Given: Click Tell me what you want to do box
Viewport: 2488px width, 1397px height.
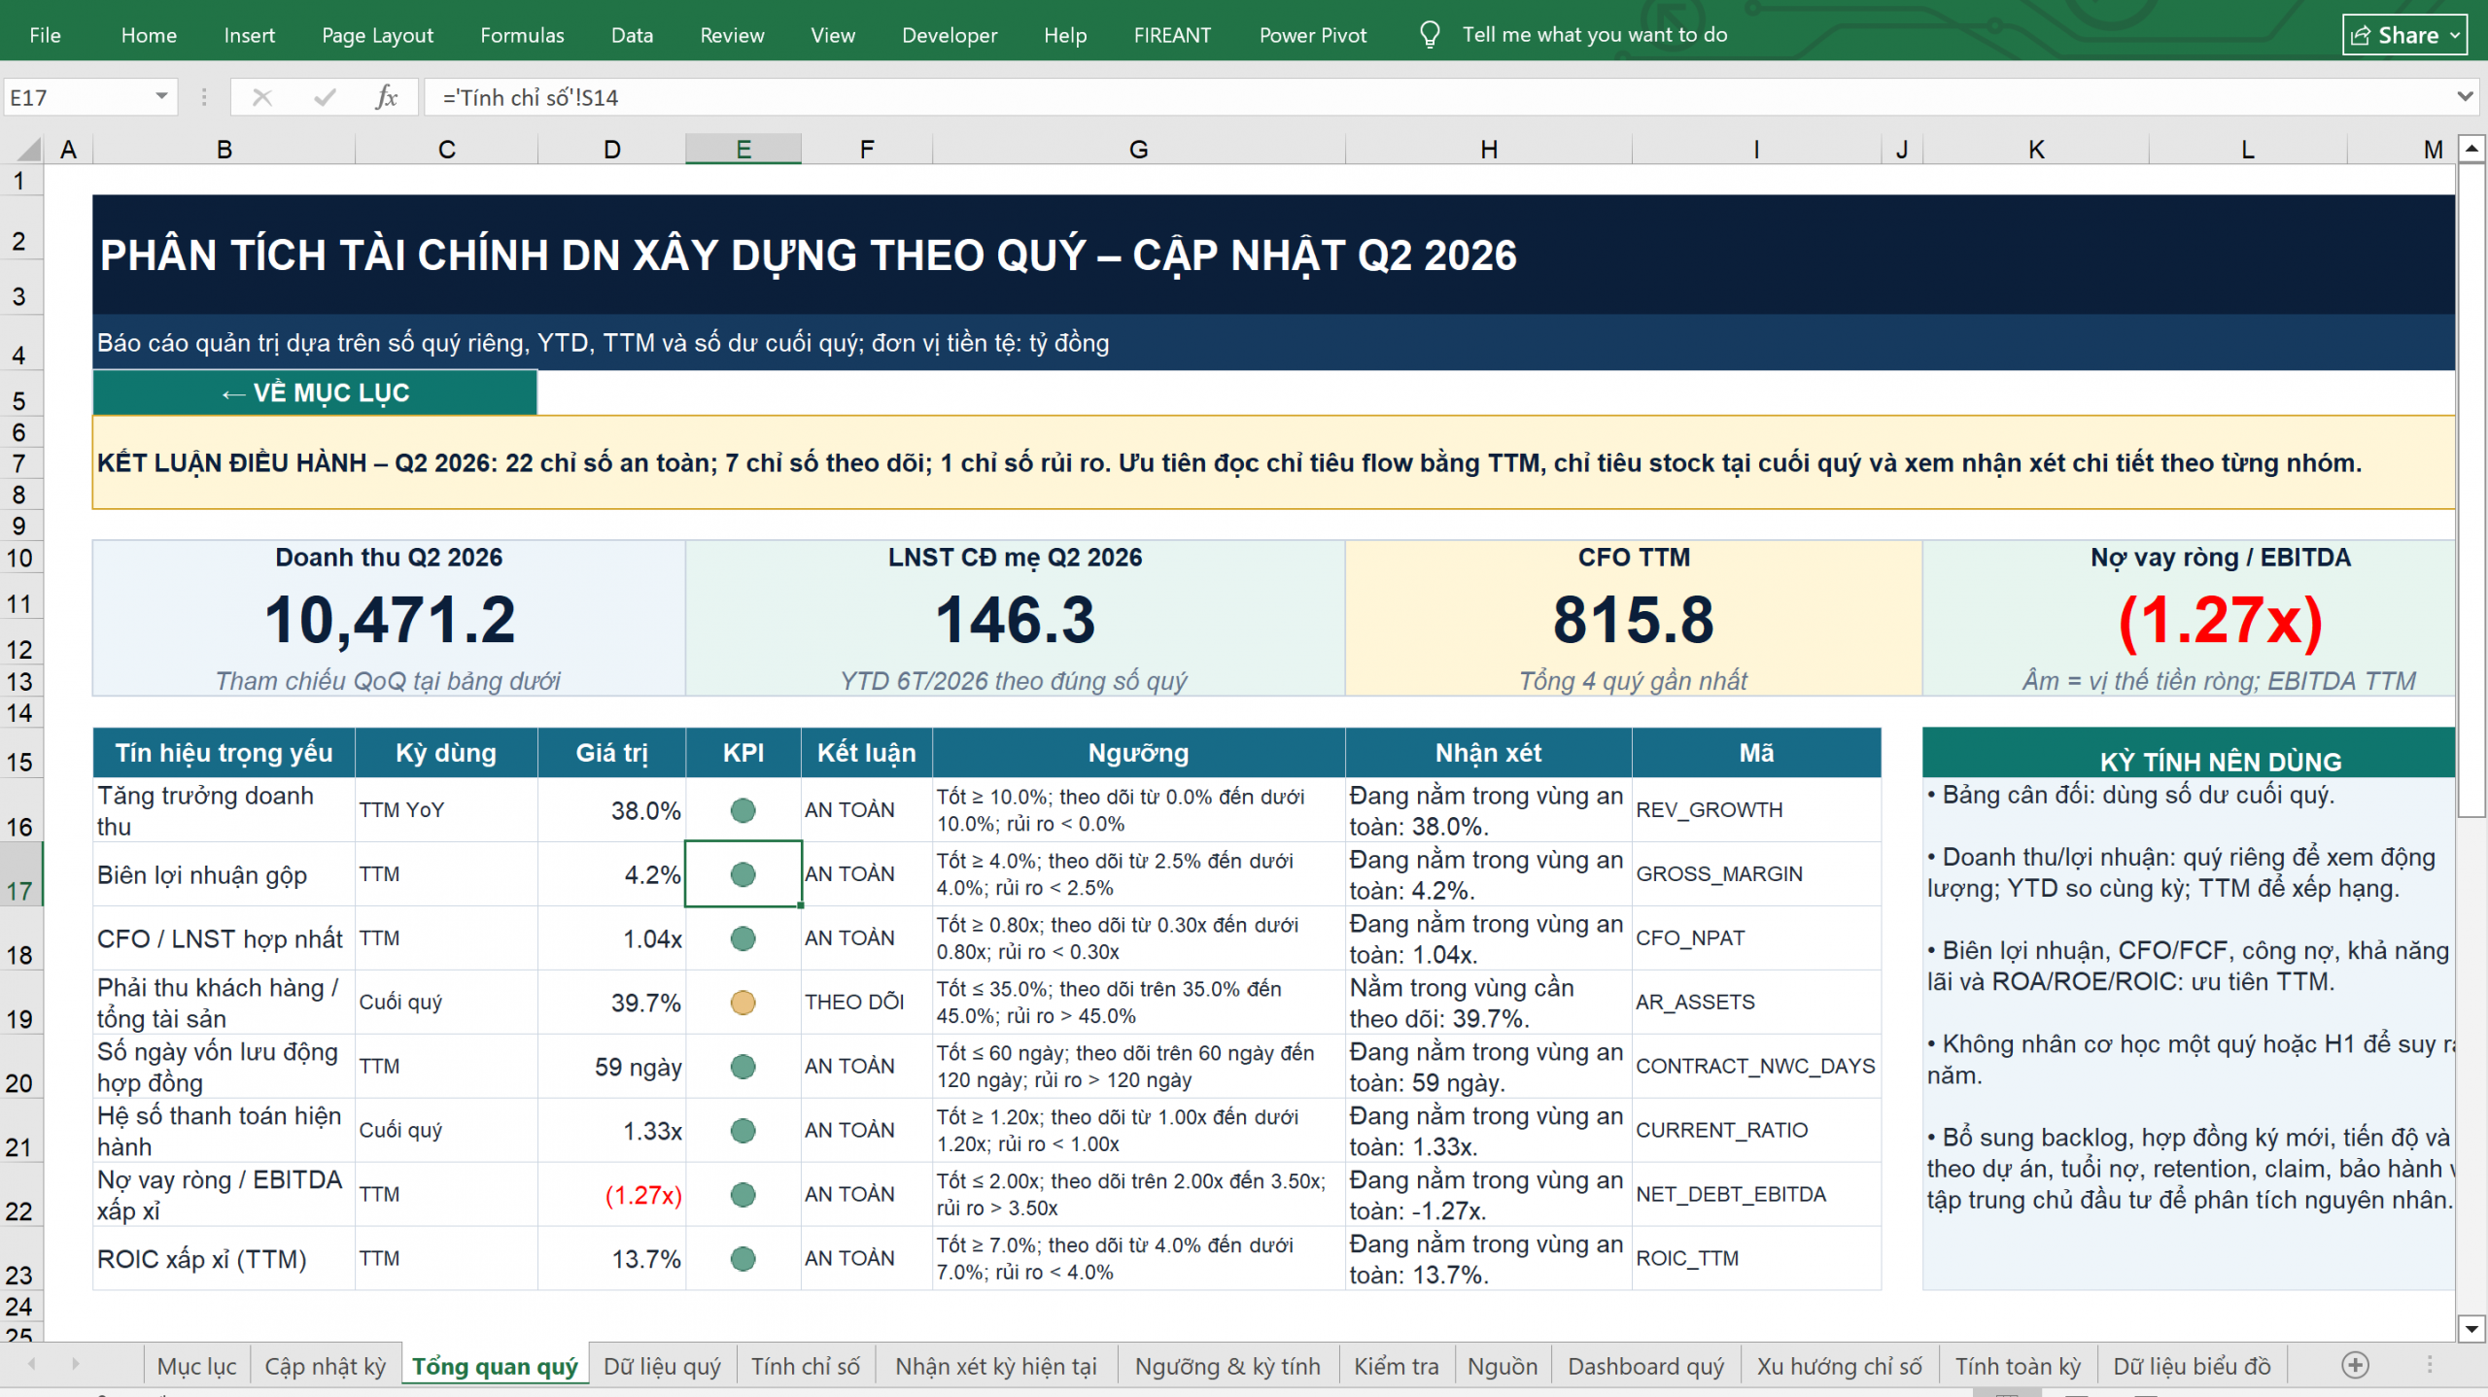Looking at the screenshot, I should click(x=1594, y=35).
